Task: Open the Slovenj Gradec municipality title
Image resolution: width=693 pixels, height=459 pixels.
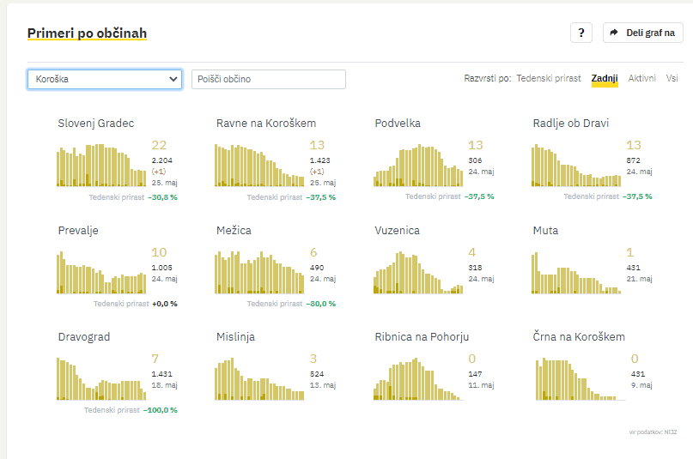Action: click(95, 124)
